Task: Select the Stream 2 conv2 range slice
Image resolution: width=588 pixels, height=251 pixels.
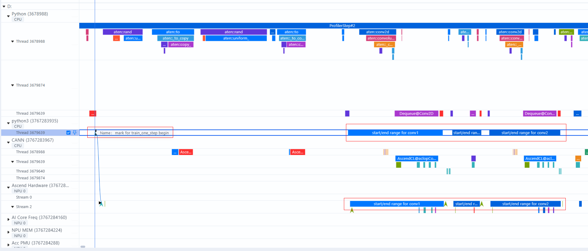Action: click(x=525, y=204)
